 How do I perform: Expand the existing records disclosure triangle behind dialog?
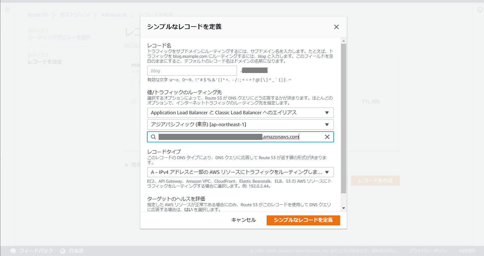pyautogui.click(x=126, y=165)
